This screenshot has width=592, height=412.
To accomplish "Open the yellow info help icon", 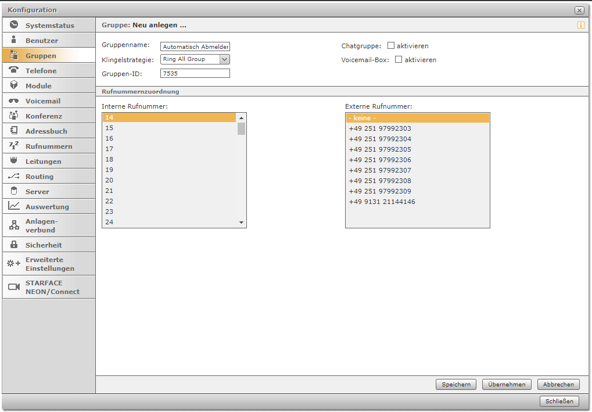I will 580,25.
